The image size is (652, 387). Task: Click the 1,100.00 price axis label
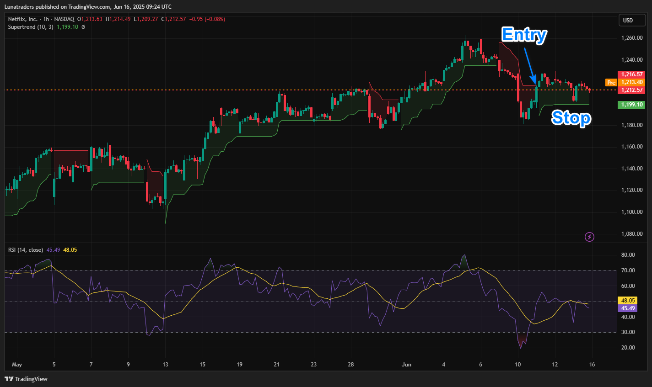click(x=632, y=212)
